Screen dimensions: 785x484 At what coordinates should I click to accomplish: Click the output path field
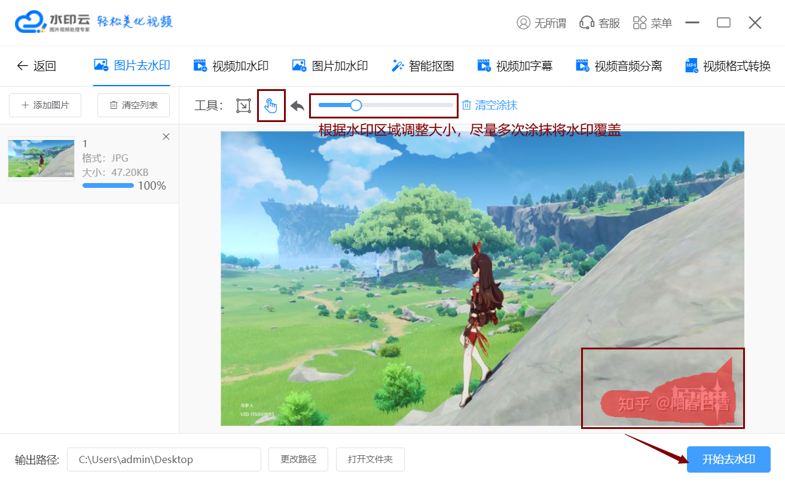pos(164,459)
